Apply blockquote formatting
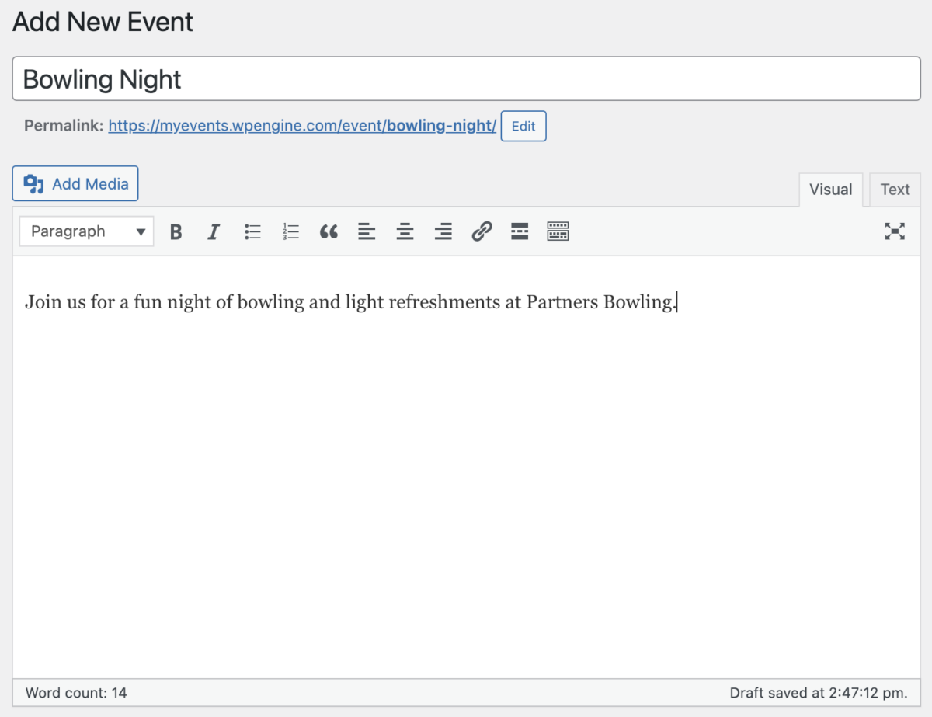Viewport: 932px width, 717px height. click(x=329, y=231)
